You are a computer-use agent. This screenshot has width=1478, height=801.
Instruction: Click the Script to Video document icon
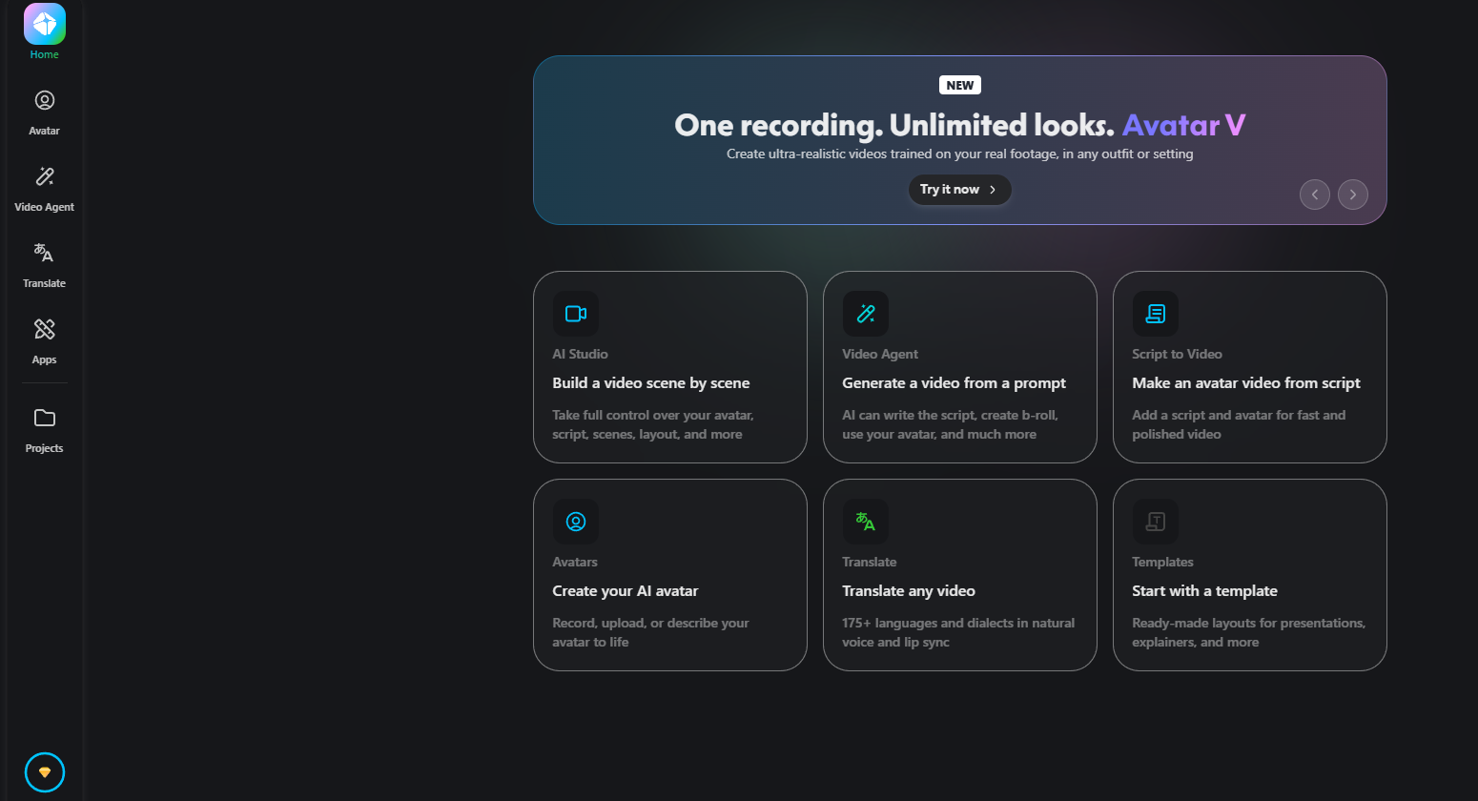tap(1156, 314)
